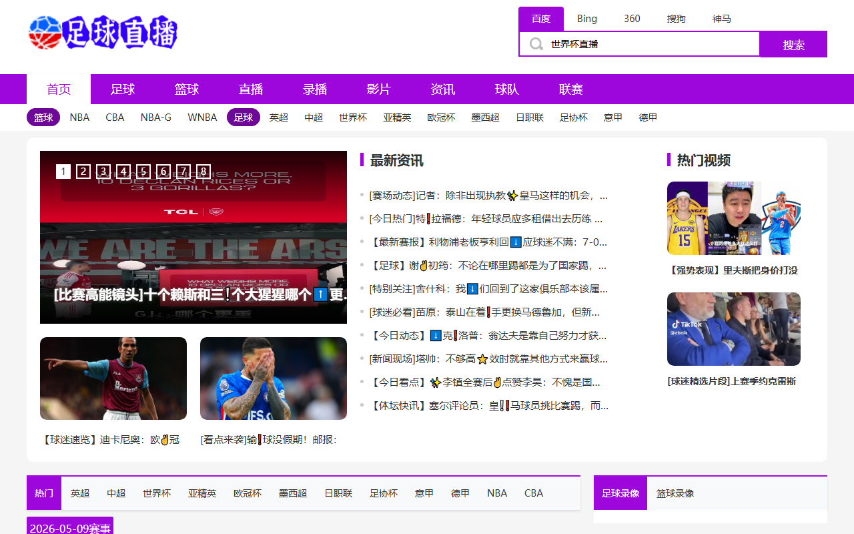
Task: Click the magnifier icon in search box
Action: click(x=536, y=44)
